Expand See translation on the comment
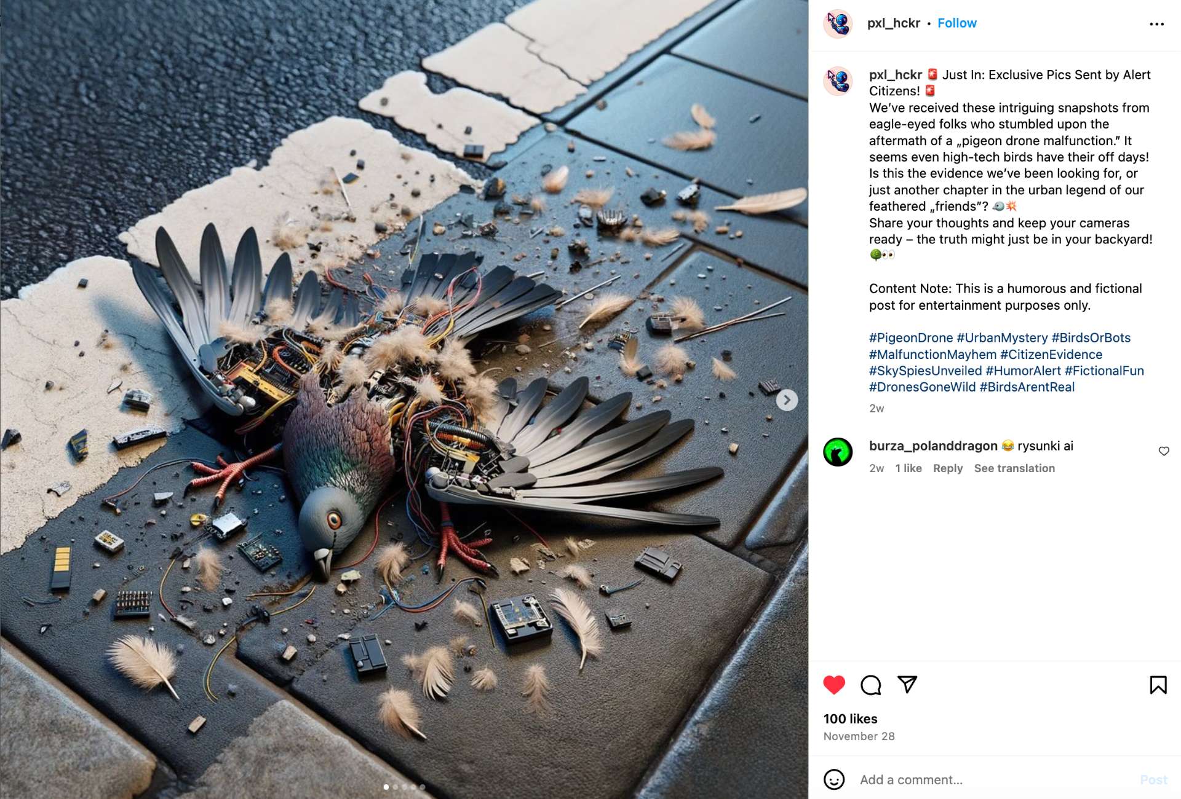This screenshot has height=799, width=1181. (x=1014, y=468)
